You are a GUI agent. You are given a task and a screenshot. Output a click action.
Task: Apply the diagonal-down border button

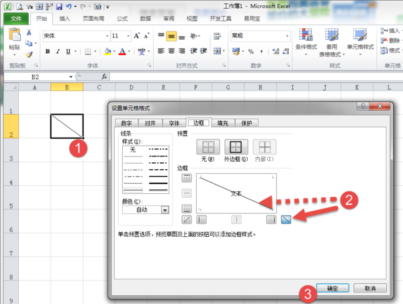pos(287,219)
